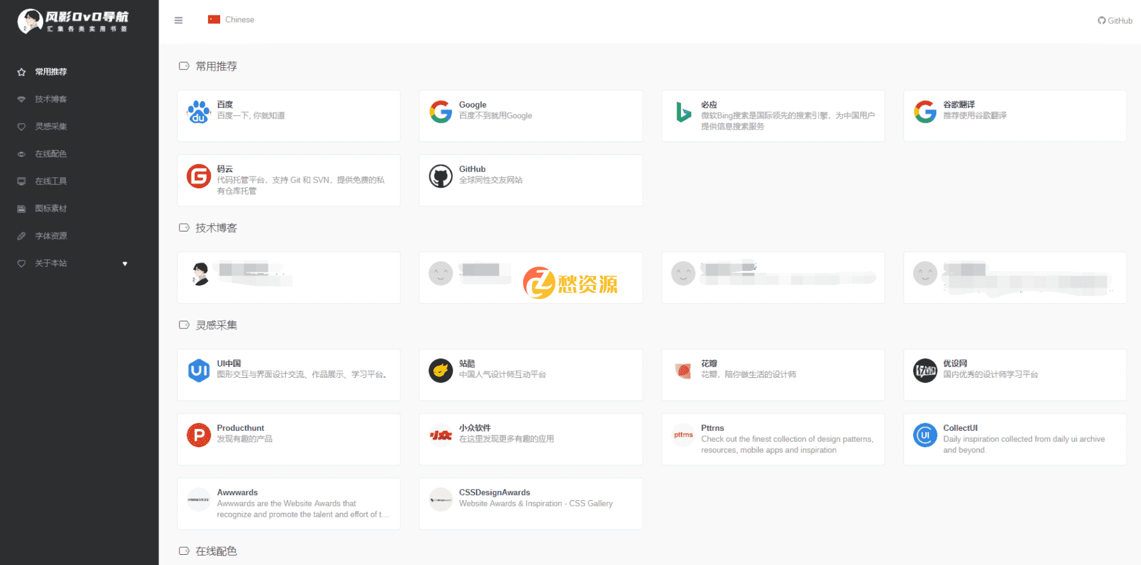Click the eye icon beside 在线配色

click(x=22, y=154)
